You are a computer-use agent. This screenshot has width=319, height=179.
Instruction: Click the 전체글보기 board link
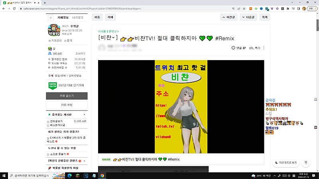(x=56, y=121)
